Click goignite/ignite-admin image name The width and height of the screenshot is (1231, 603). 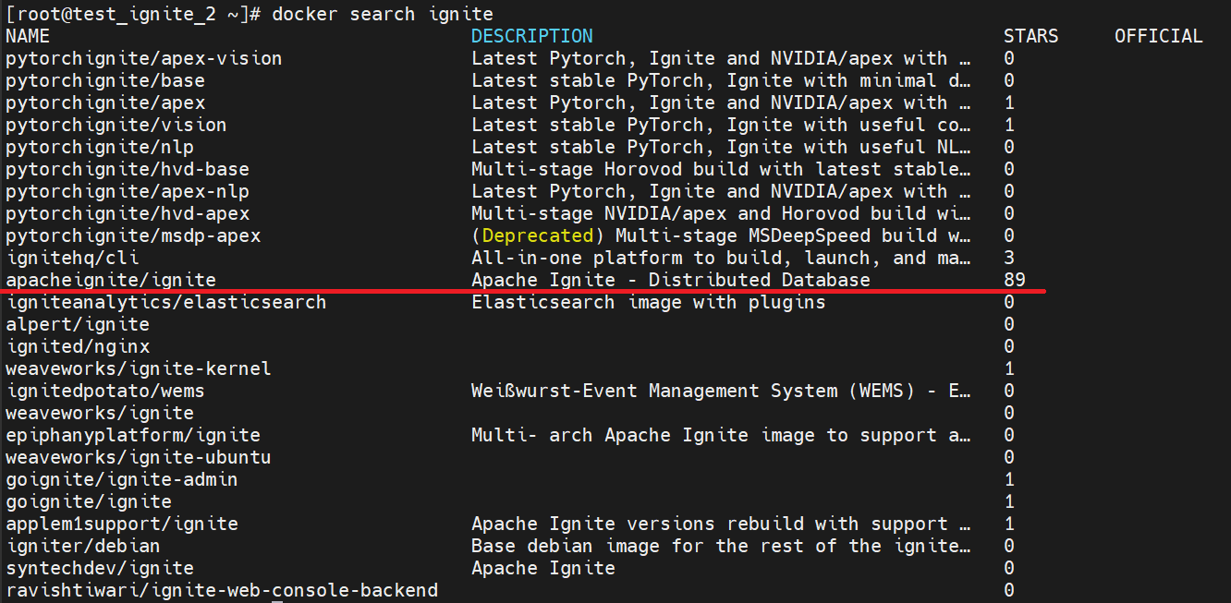coord(122,479)
